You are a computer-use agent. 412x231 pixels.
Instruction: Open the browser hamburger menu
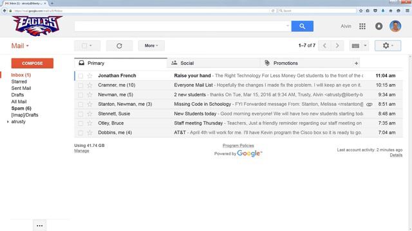click(407, 11)
